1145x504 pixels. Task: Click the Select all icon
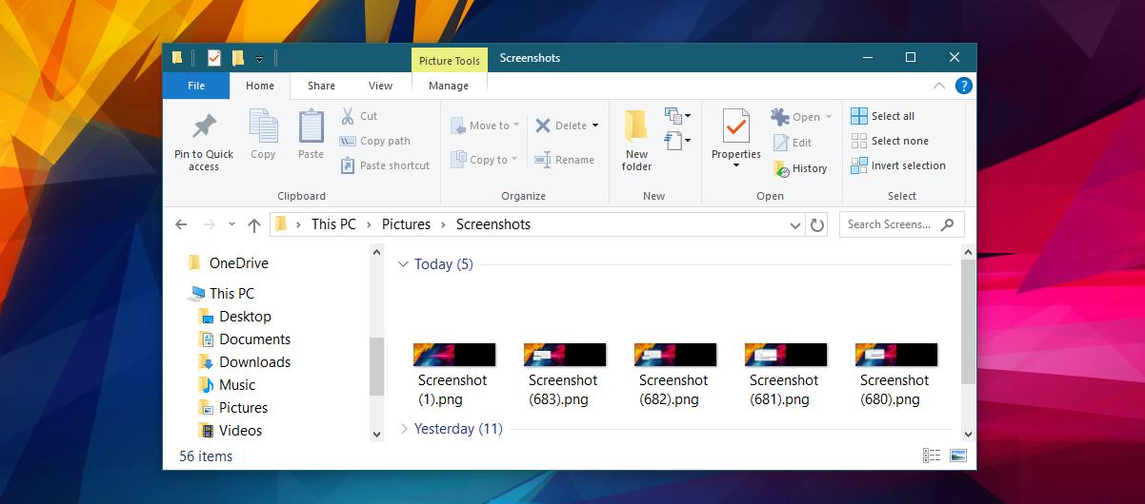[x=859, y=116]
